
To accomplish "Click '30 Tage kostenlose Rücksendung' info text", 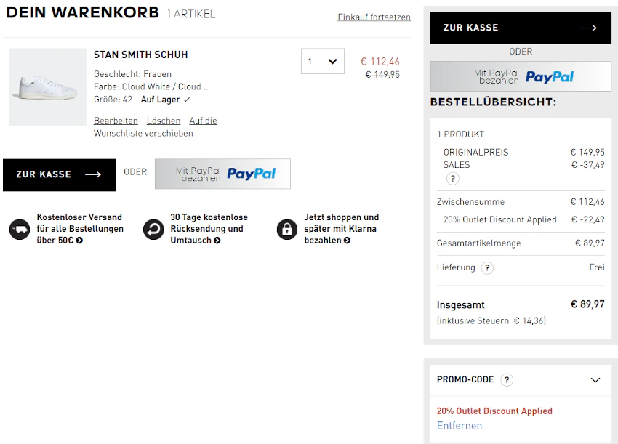I will coord(209,228).
